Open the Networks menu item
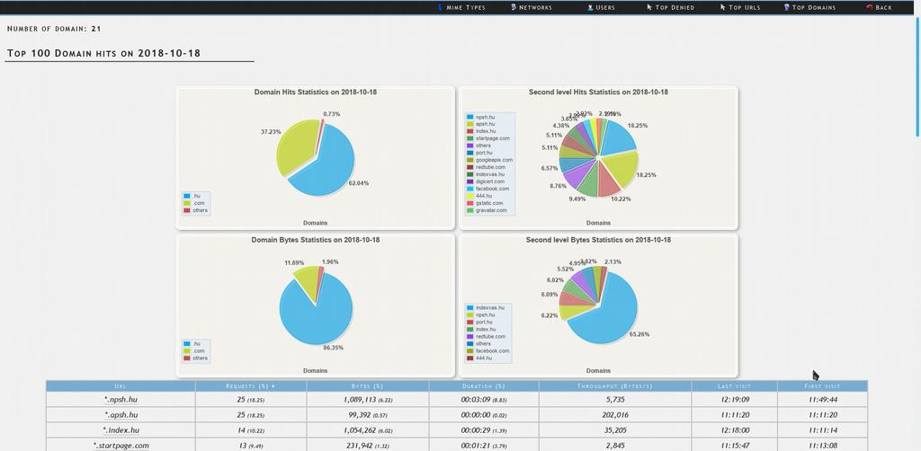The image size is (921, 451). pyautogui.click(x=535, y=7)
